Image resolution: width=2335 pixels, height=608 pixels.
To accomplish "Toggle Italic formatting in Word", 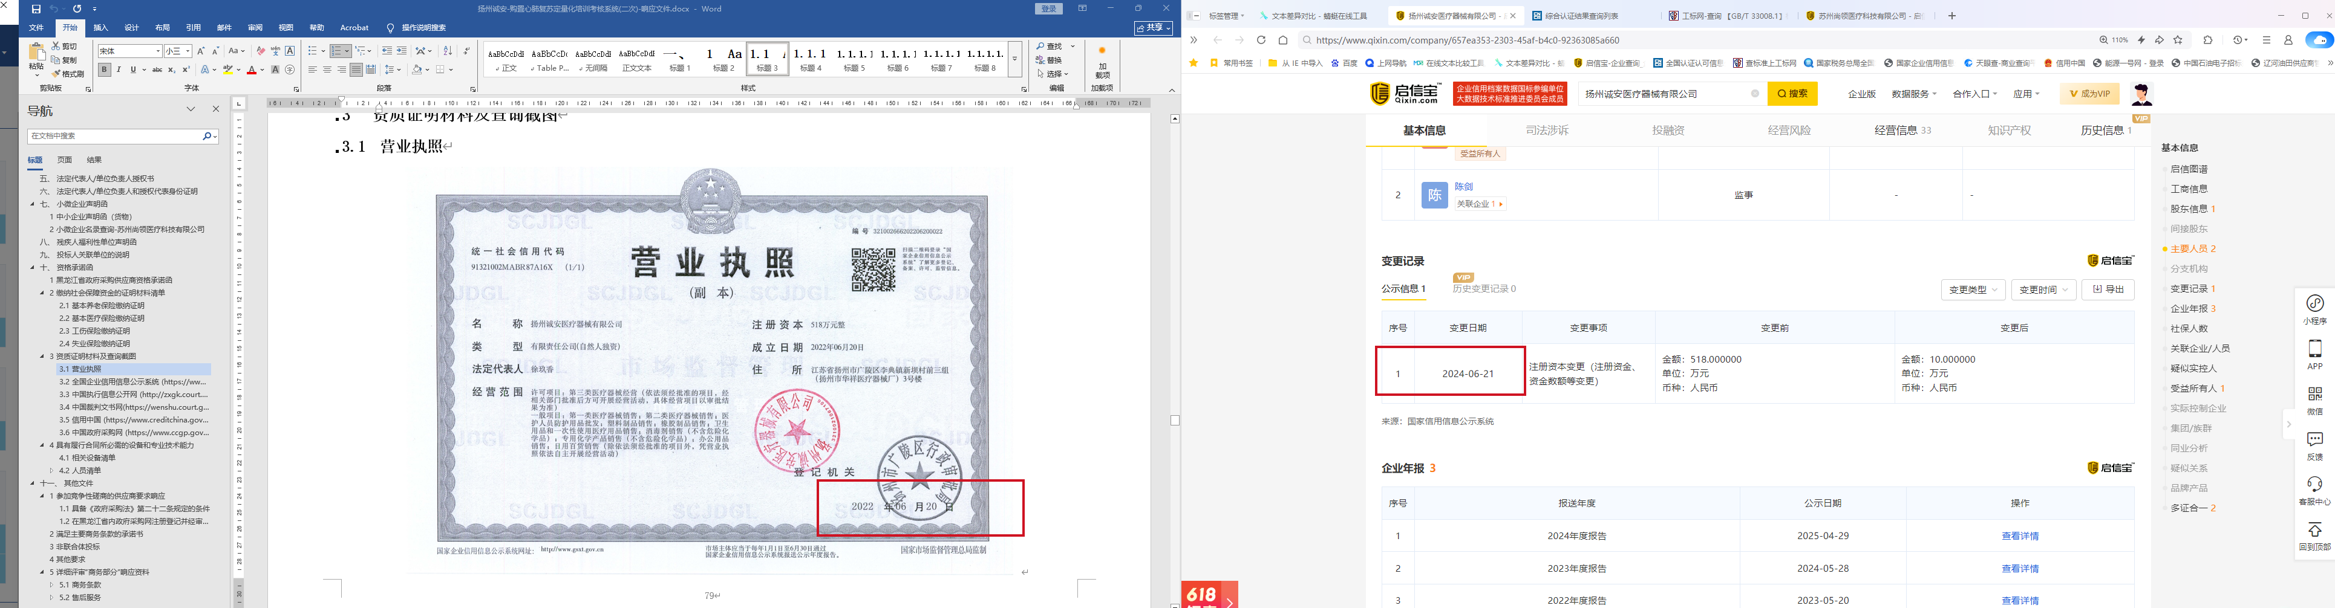I will pos(119,70).
